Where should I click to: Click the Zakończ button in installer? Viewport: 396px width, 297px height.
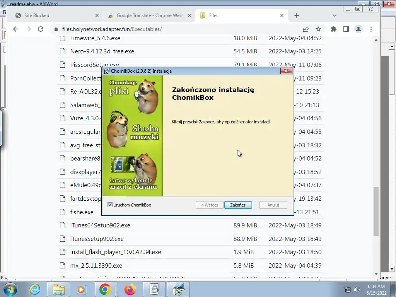point(238,205)
